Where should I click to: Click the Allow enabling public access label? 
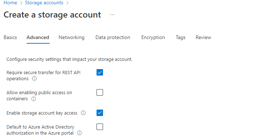(x=39, y=96)
